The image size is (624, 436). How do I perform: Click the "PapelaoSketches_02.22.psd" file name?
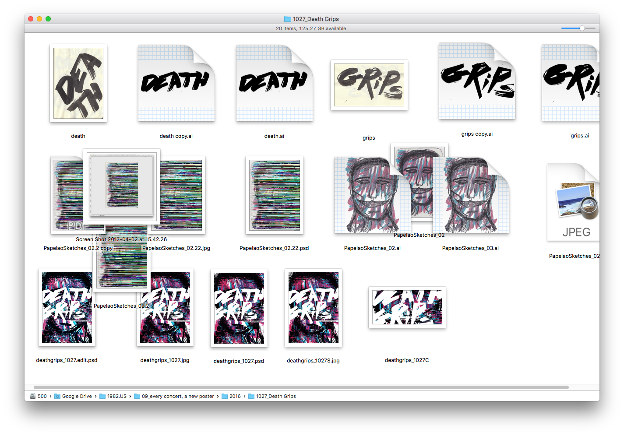click(x=274, y=248)
